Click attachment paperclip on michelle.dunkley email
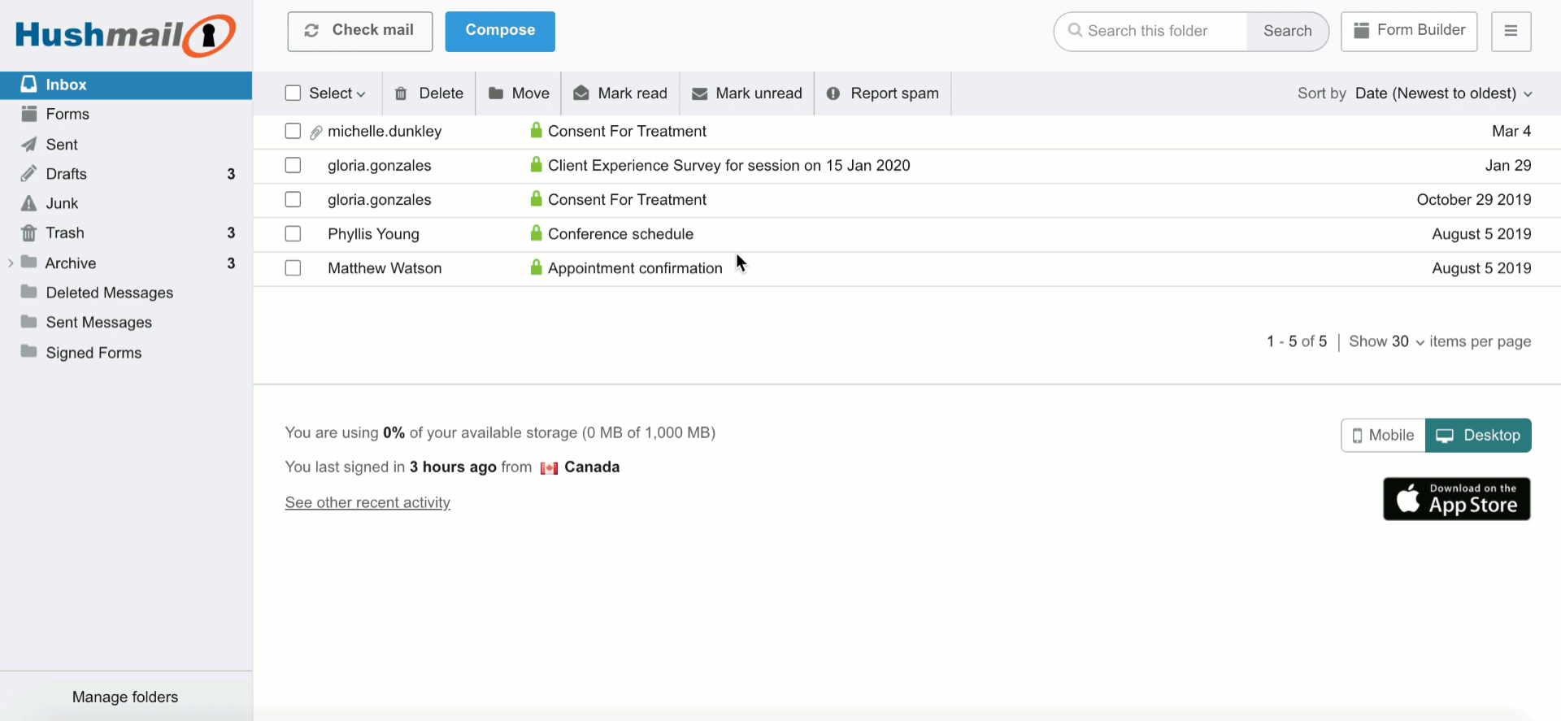 pos(316,132)
